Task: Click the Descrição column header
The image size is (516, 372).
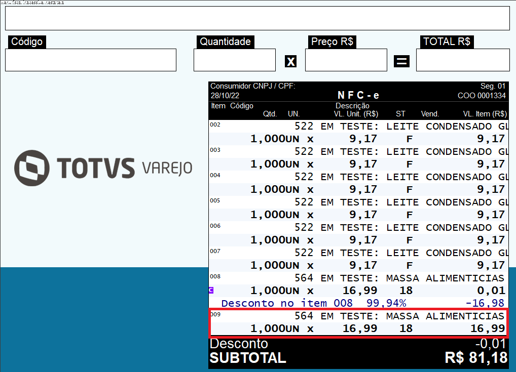Action: click(x=352, y=106)
